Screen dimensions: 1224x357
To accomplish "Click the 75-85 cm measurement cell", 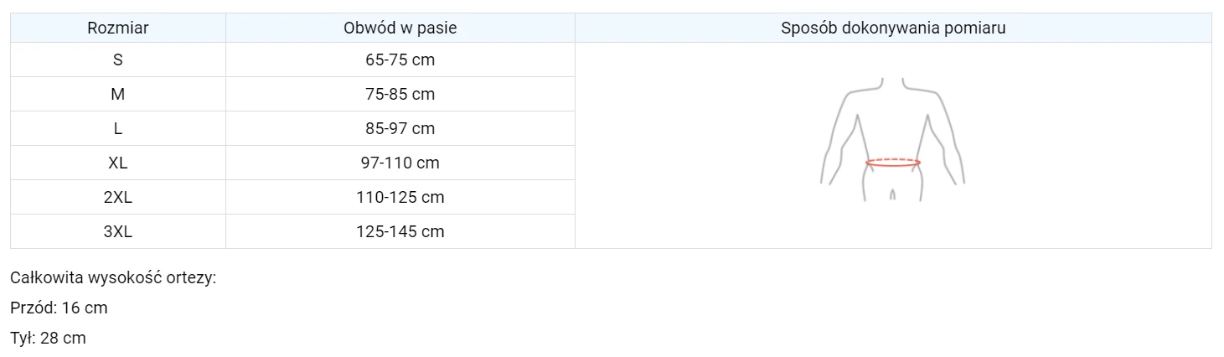I will point(400,95).
